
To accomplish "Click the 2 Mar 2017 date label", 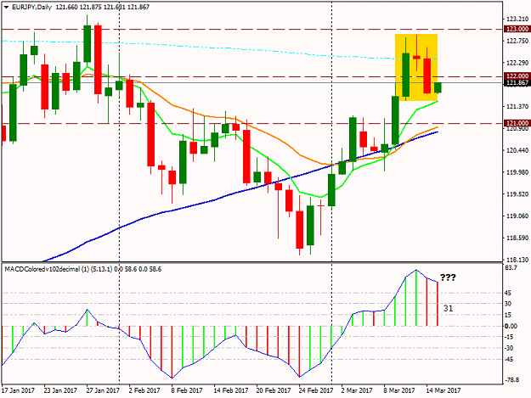I will [357, 390].
